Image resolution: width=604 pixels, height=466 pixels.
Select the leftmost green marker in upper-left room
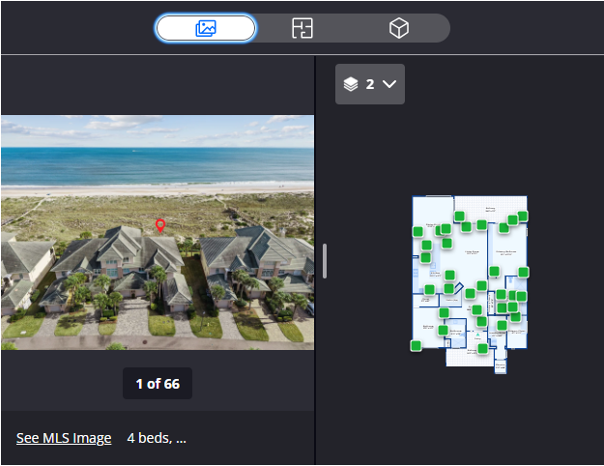(417, 231)
